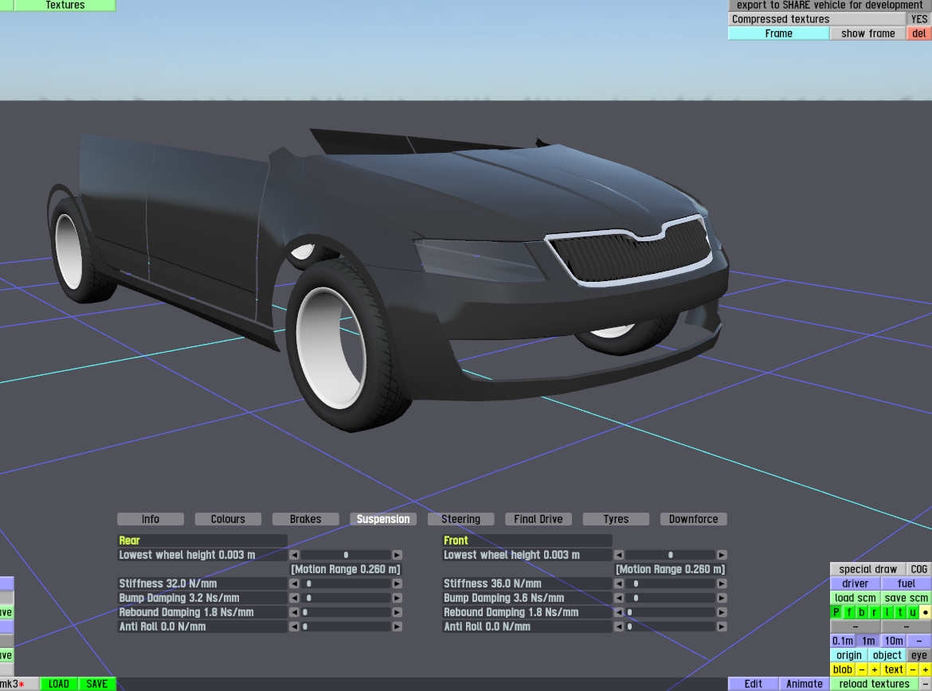This screenshot has height=691, width=932.
Task: Toggle Compressed textures YES option
Action: point(919,19)
